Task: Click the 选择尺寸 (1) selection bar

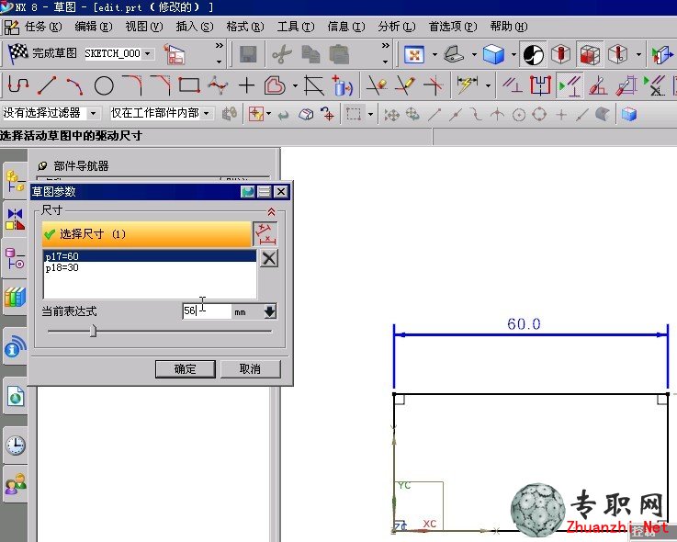Action: click(147, 234)
